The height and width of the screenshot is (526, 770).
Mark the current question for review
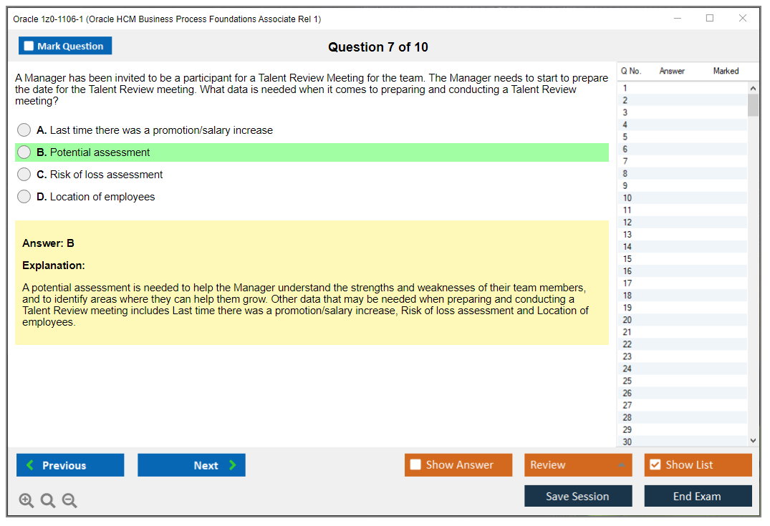coord(65,45)
